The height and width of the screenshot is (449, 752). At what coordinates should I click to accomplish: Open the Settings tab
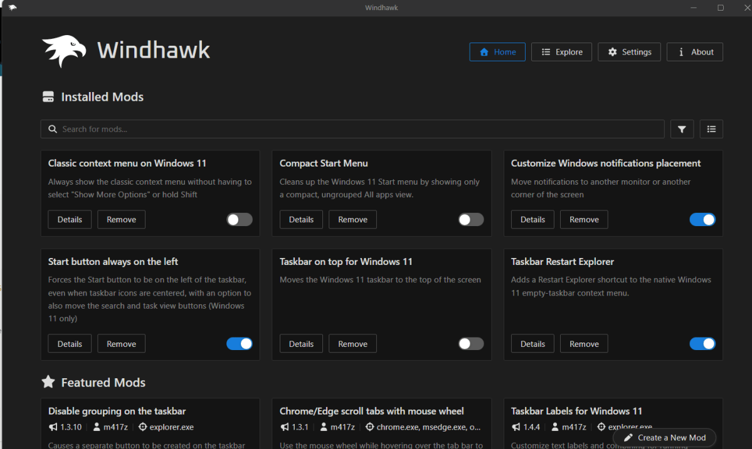tap(628, 52)
